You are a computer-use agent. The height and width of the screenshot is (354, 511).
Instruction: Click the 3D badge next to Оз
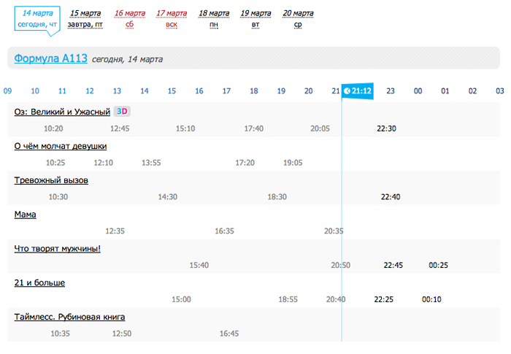(x=123, y=112)
